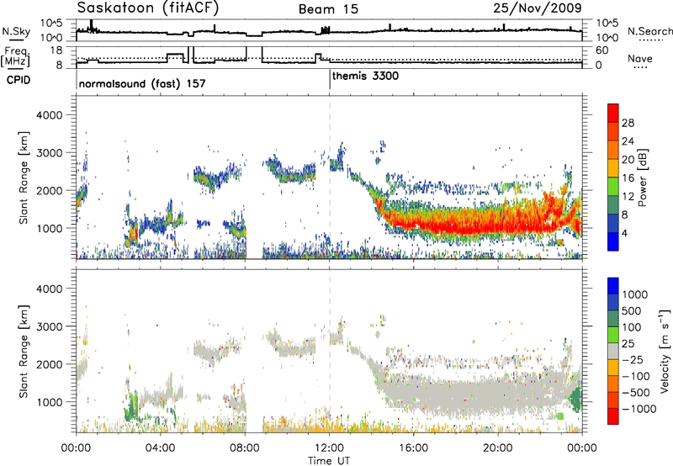Click the 25/Nov/2009 date label
Screen dimensions: 673x466
pyautogui.click(x=538, y=8)
